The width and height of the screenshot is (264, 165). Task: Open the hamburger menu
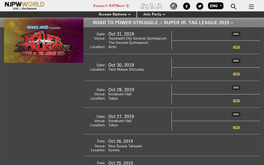[x=251, y=7]
